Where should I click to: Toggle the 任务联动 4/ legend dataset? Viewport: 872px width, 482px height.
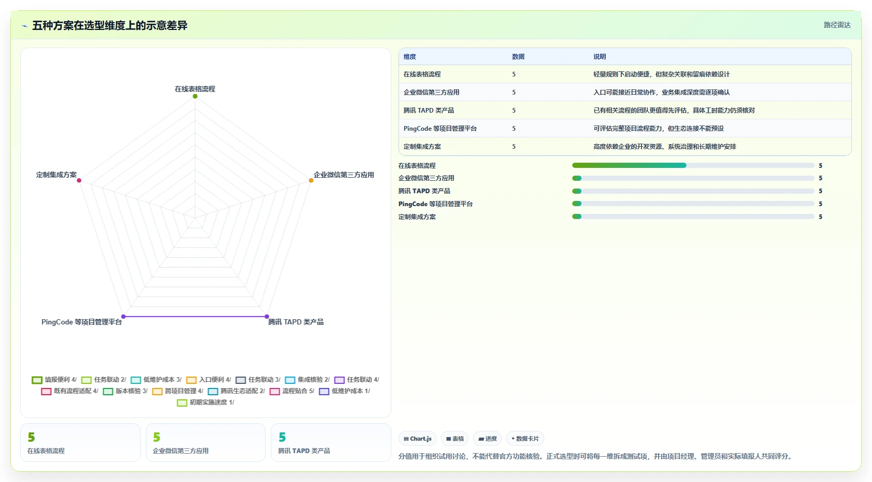357,380
